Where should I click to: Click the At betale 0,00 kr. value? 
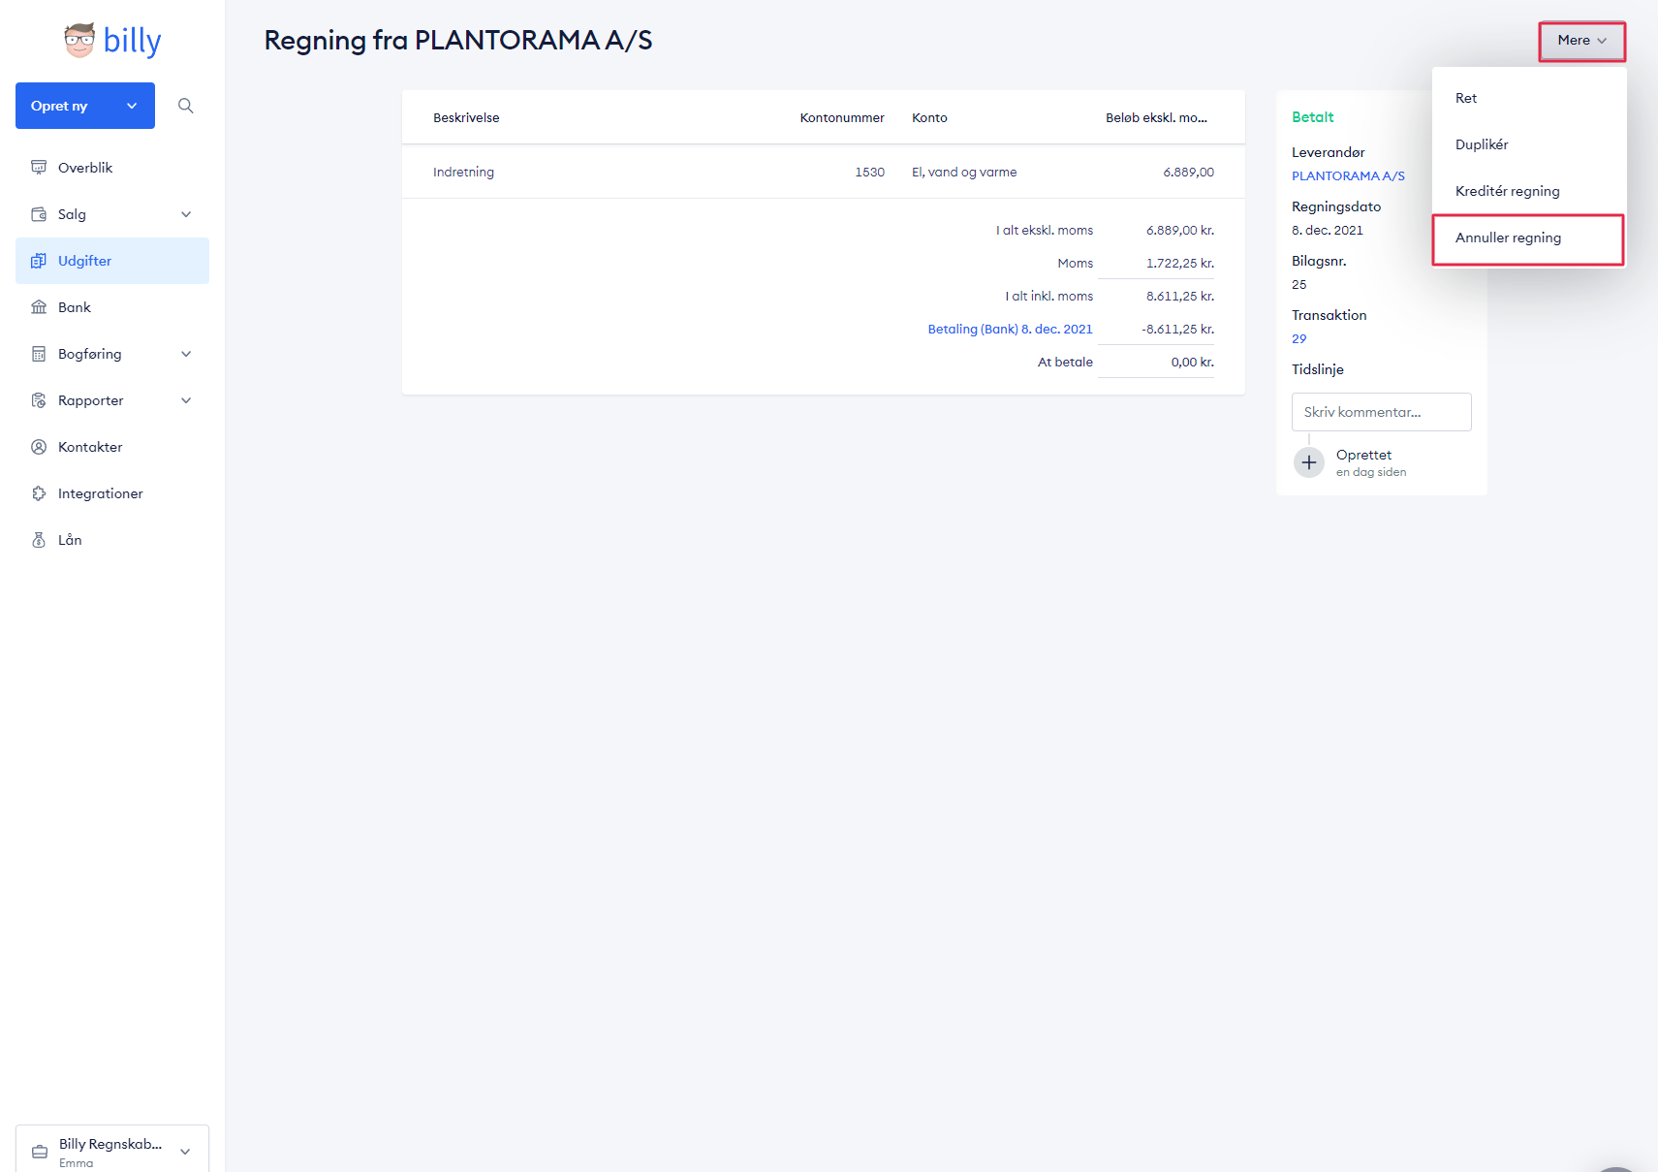pos(1192,362)
